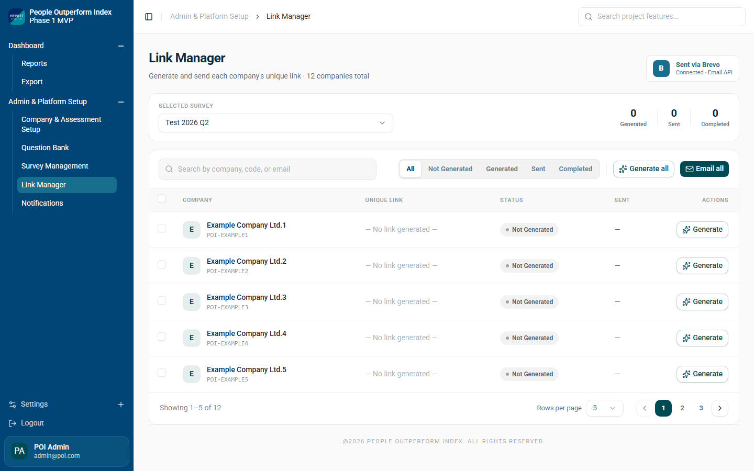Image resolution: width=754 pixels, height=471 pixels.
Task: Click the Sent via Brevo status card
Action: coord(693,69)
